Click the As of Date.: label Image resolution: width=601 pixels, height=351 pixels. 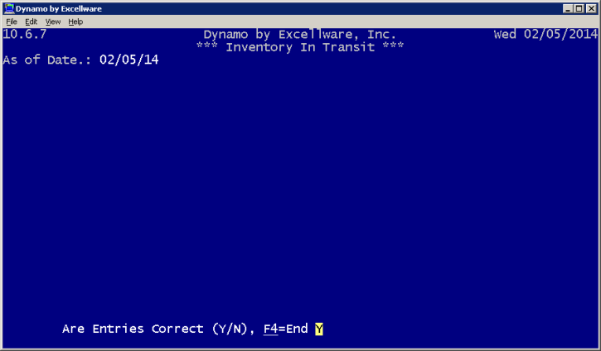46,60
